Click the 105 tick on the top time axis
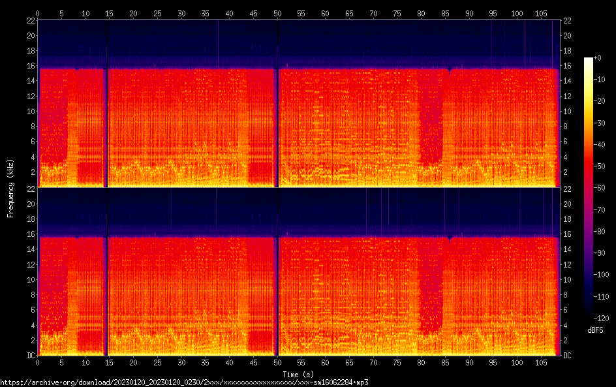Image resolution: width=616 pixels, height=387 pixels. 541,13
